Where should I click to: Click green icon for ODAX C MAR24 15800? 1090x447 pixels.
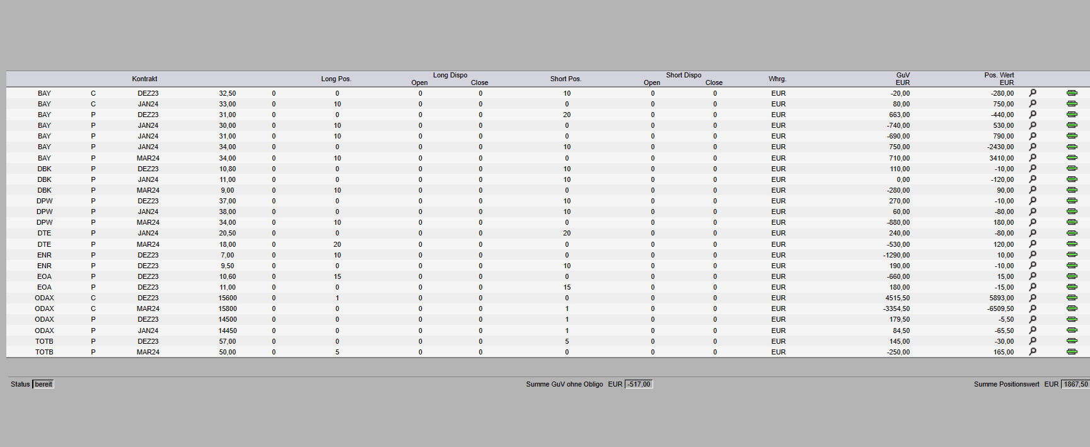(1072, 308)
